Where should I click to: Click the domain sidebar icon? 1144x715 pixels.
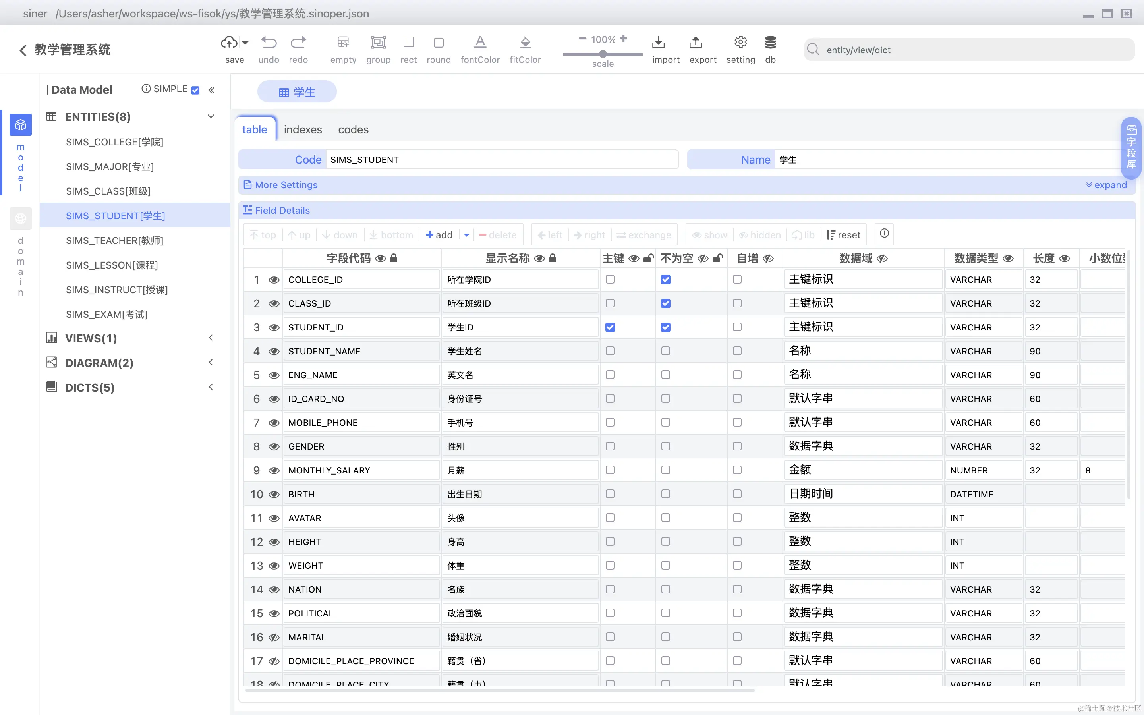20,218
